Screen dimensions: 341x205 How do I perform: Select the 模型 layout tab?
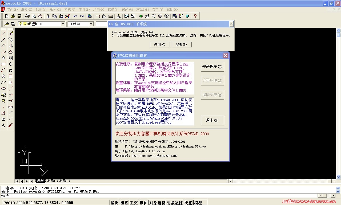pyautogui.click(x=41, y=181)
